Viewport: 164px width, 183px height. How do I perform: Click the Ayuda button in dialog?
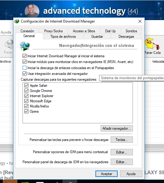point(131,174)
